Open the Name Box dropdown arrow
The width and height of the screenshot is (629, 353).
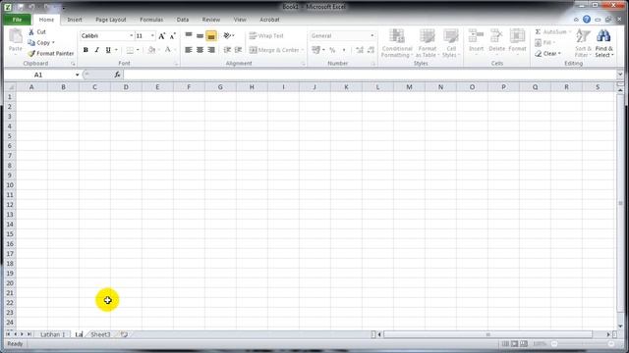pyautogui.click(x=77, y=75)
